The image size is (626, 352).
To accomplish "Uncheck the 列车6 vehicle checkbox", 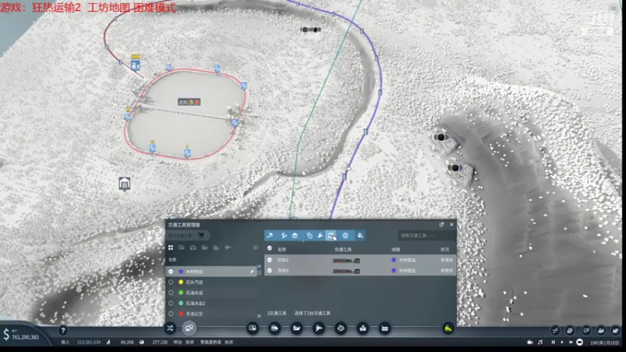I will click(269, 260).
